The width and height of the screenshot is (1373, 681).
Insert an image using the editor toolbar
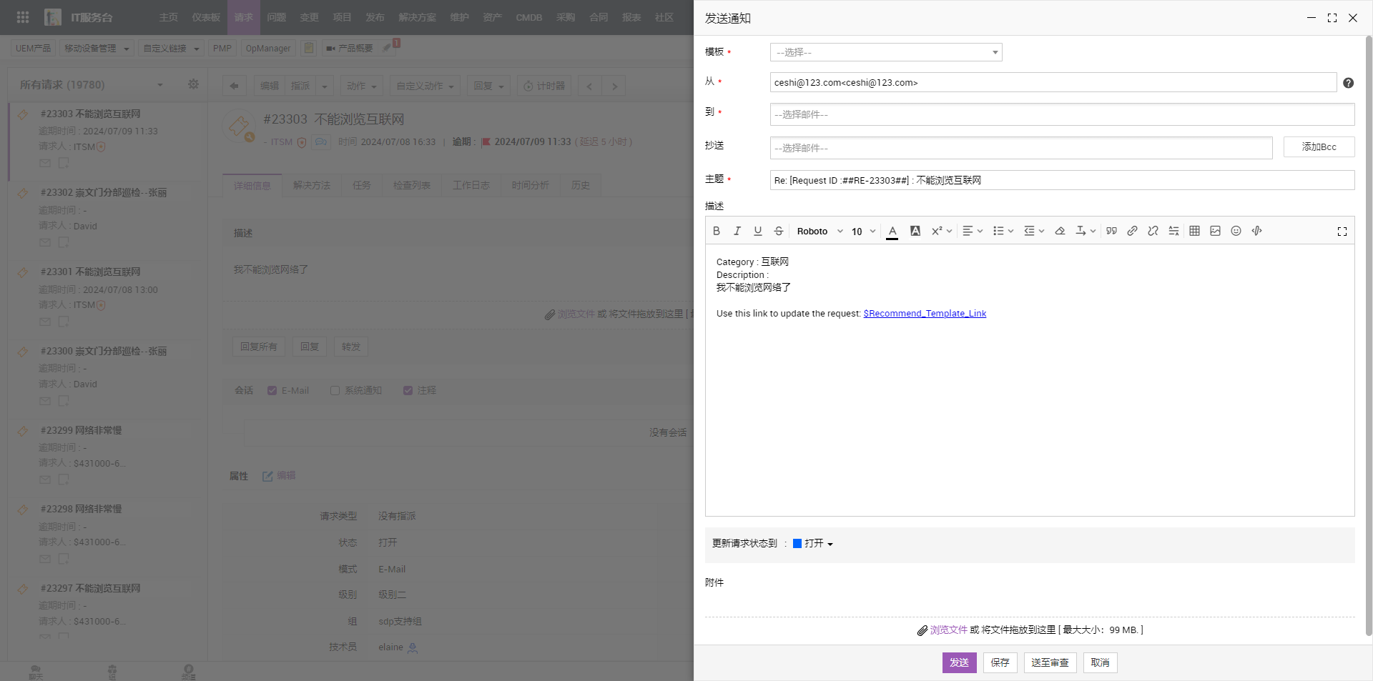tap(1215, 231)
